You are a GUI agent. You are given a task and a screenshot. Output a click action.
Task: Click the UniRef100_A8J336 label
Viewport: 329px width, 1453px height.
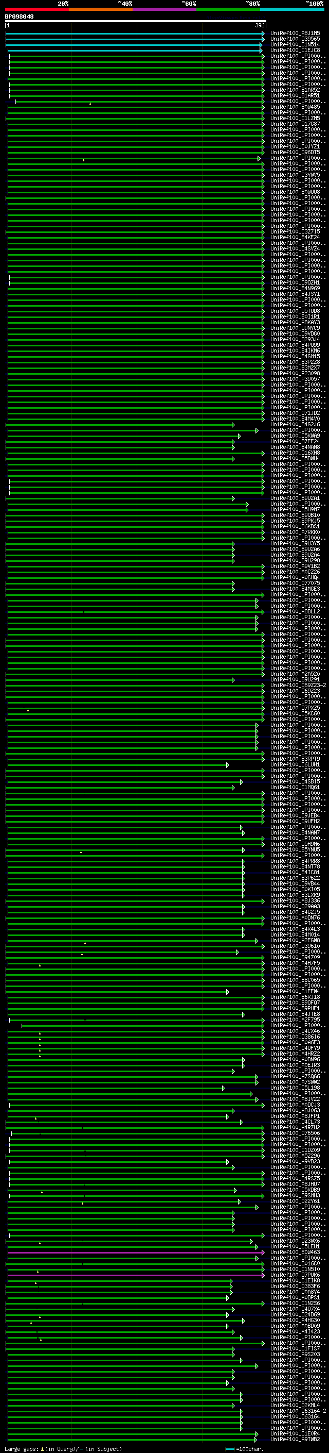[x=295, y=901]
